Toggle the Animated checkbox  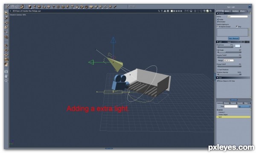[x=218, y=22]
